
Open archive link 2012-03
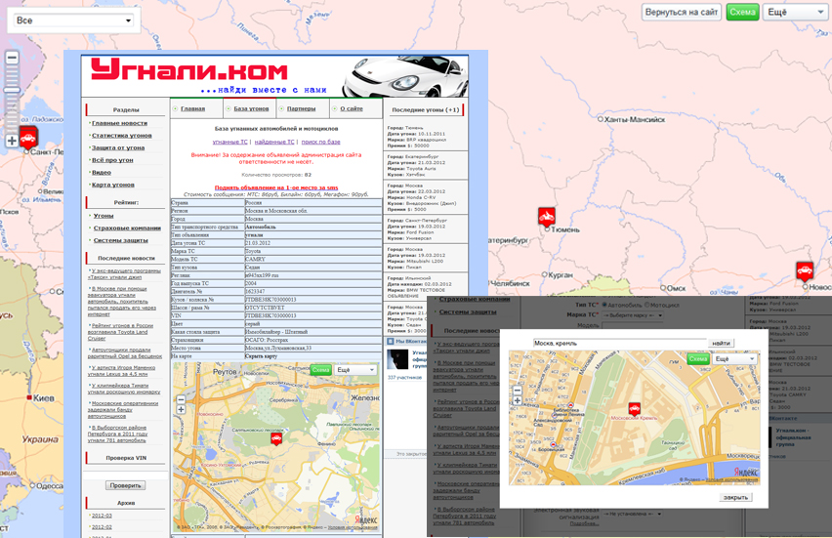coord(102,516)
